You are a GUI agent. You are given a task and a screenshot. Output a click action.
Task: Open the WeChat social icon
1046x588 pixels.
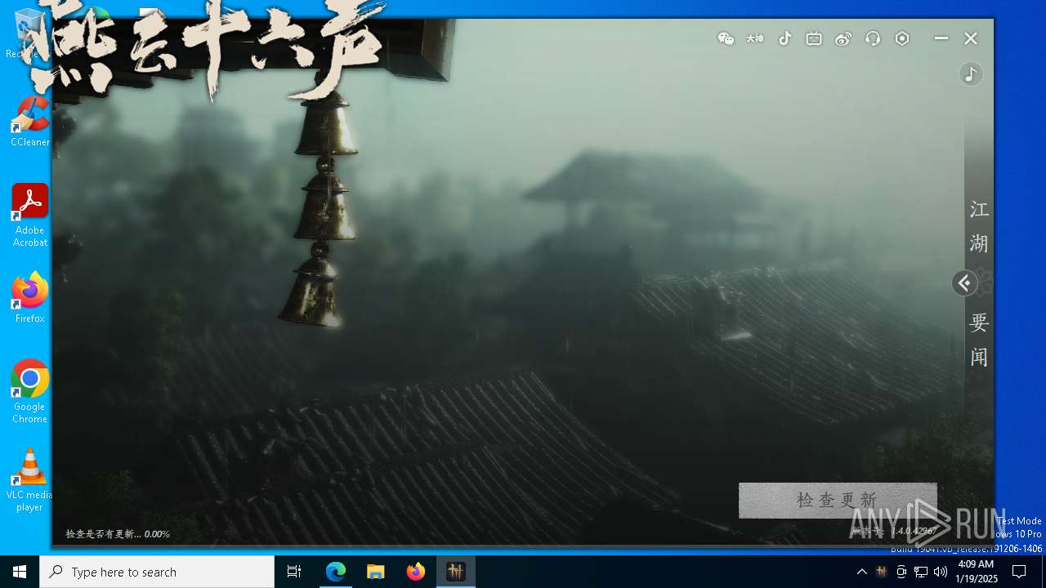[726, 38]
